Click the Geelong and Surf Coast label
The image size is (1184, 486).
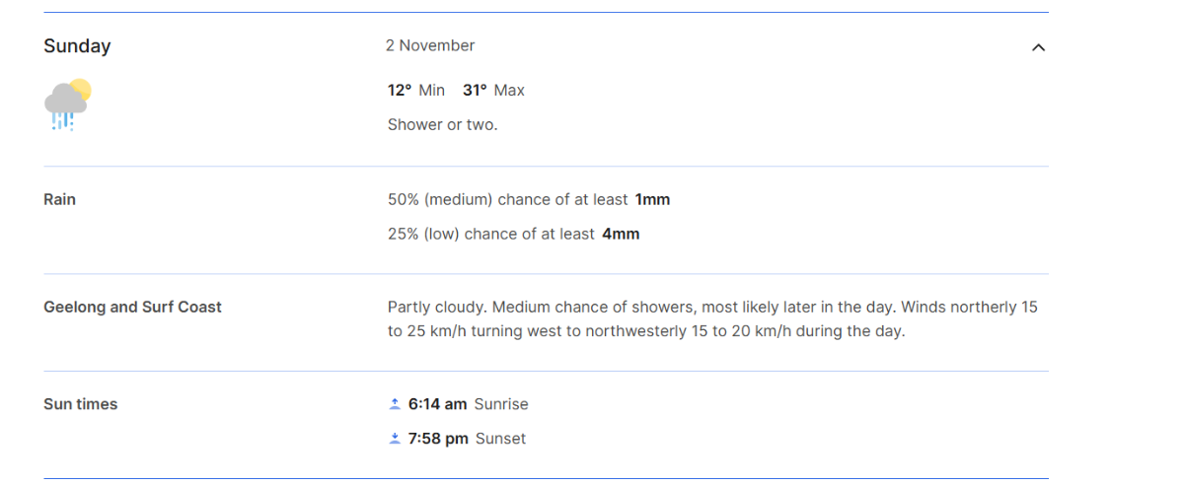(132, 307)
